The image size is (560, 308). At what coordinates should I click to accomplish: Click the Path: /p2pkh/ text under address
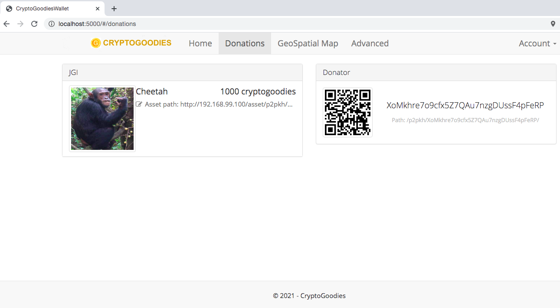[x=465, y=120]
